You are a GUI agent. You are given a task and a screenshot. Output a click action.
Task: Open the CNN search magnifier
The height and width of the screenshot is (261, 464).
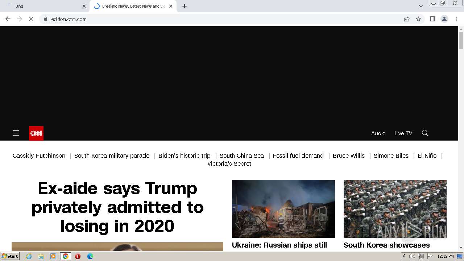tap(425, 133)
